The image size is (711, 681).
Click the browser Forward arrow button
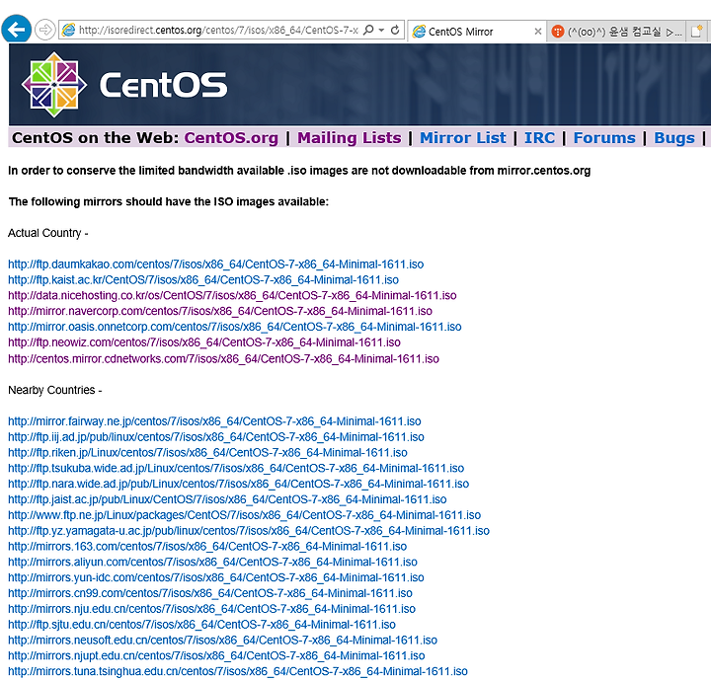coord(44,30)
